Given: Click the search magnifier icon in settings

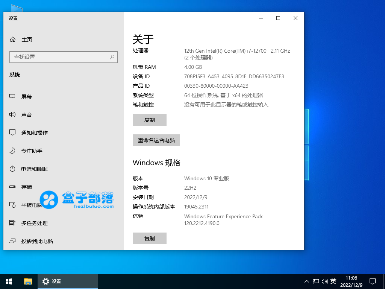Looking at the screenshot, I should pos(112,57).
